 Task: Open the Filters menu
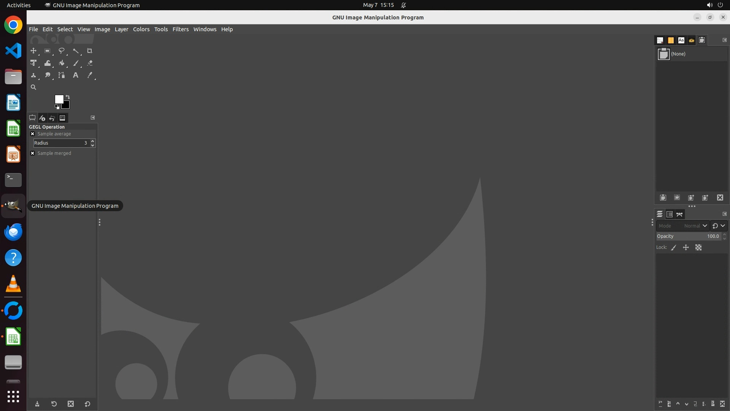(180, 29)
